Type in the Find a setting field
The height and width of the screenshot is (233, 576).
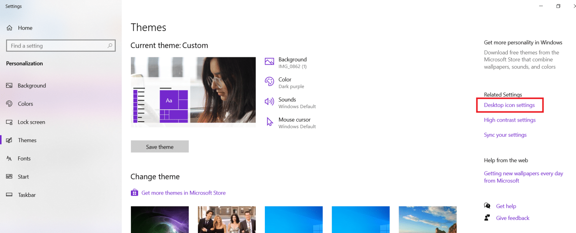(57, 46)
